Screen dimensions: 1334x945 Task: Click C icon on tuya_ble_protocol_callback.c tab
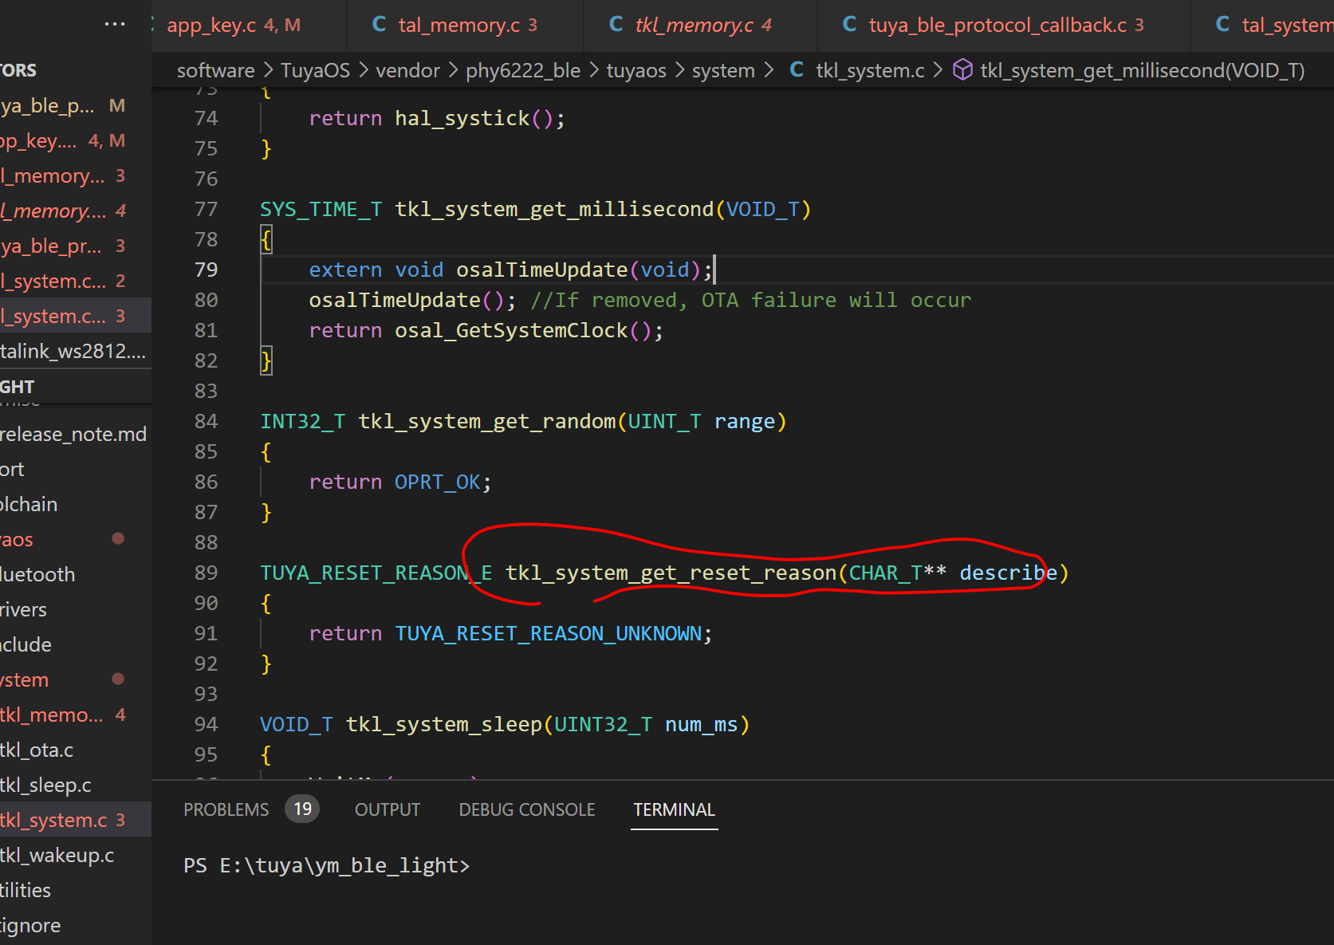[850, 25]
